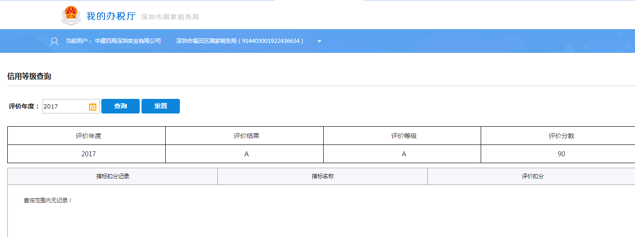This screenshot has width=635, height=237.
Task: Open the calendar picker for 评价年度
Action: click(x=93, y=107)
